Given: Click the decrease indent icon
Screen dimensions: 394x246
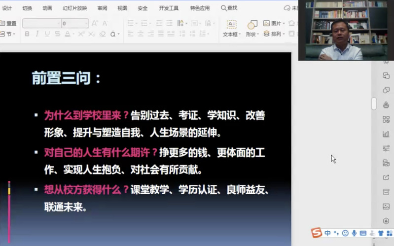Looking at the screenshot, I should click(159, 23).
